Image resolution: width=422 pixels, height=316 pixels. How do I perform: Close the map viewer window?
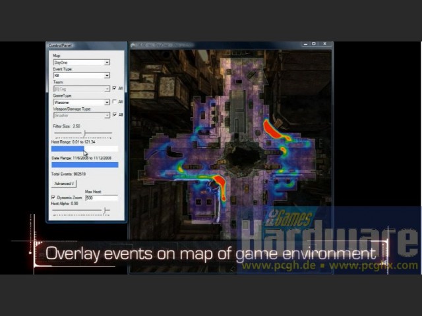click(325, 44)
